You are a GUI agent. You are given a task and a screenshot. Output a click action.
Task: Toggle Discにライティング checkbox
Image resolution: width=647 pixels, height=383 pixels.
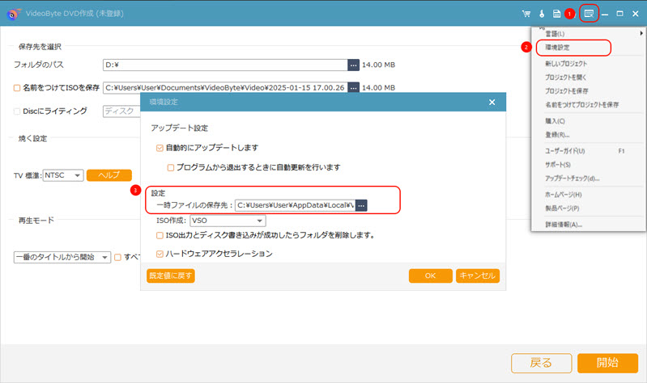pyautogui.click(x=17, y=112)
